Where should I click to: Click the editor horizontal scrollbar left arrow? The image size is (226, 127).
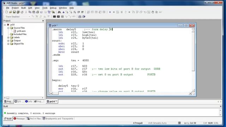(x=51, y=93)
